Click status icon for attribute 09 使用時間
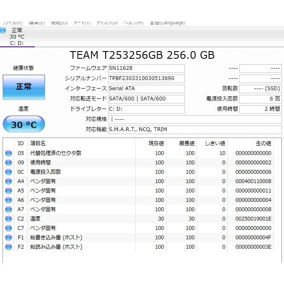The height and width of the screenshot is (284, 284). point(9,163)
